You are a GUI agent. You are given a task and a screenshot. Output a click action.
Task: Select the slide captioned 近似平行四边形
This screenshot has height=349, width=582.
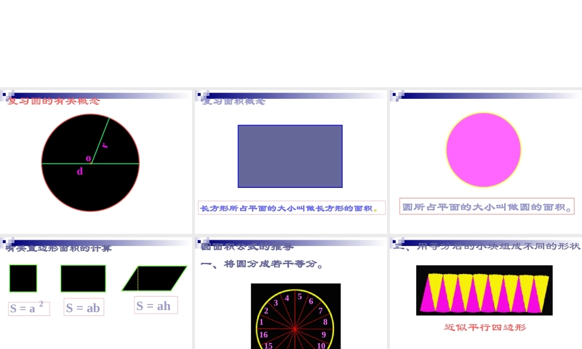486,293
